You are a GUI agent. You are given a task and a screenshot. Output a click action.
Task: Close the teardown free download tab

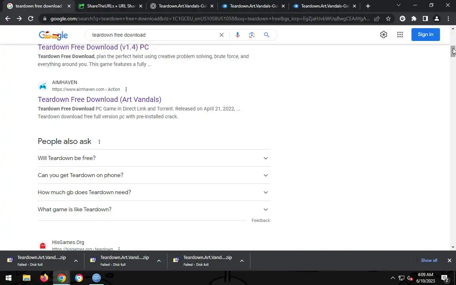coord(69,6)
